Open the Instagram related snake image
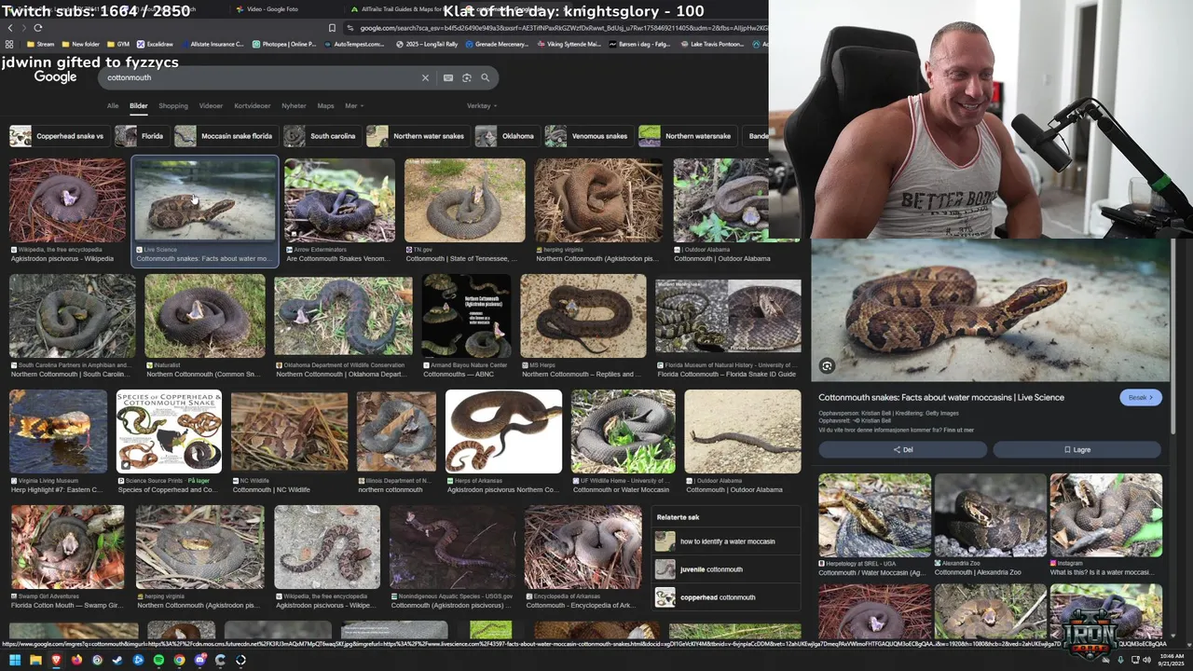The width and height of the screenshot is (1193, 671). tap(1105, 515)
